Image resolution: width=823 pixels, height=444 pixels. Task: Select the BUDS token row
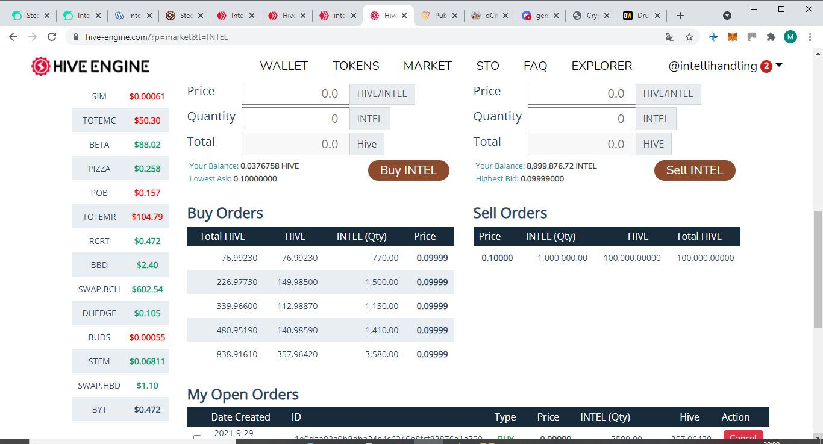[x=120, y=337]
